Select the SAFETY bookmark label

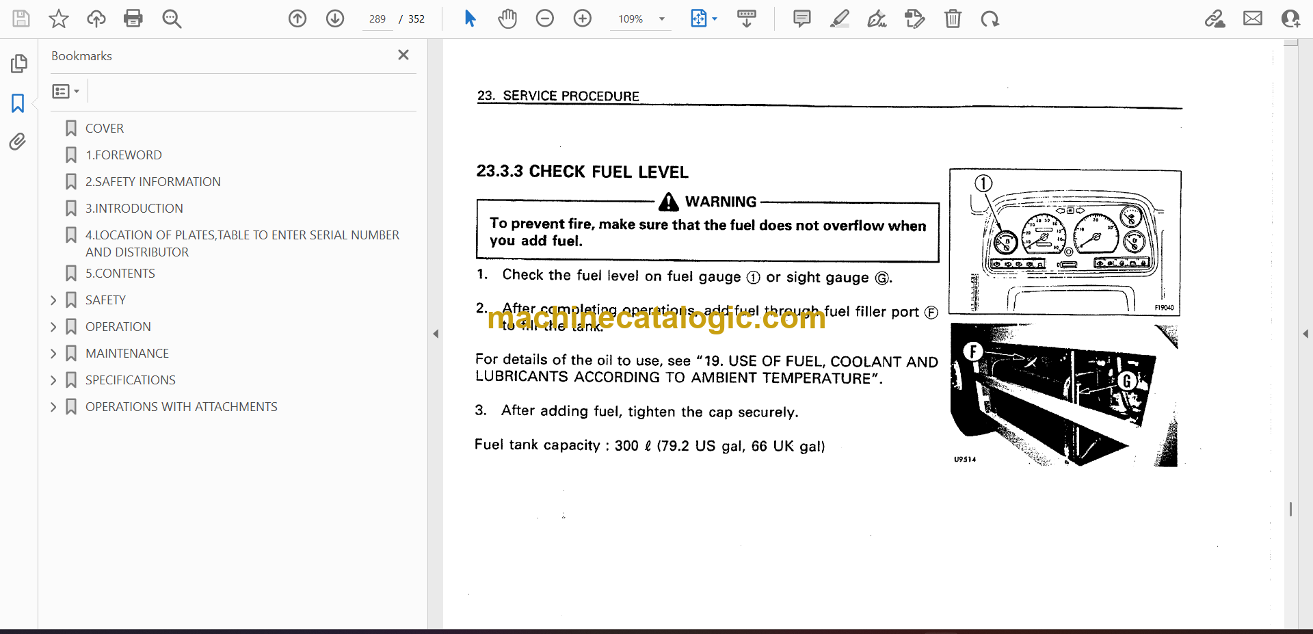click(x=105, y=300)
